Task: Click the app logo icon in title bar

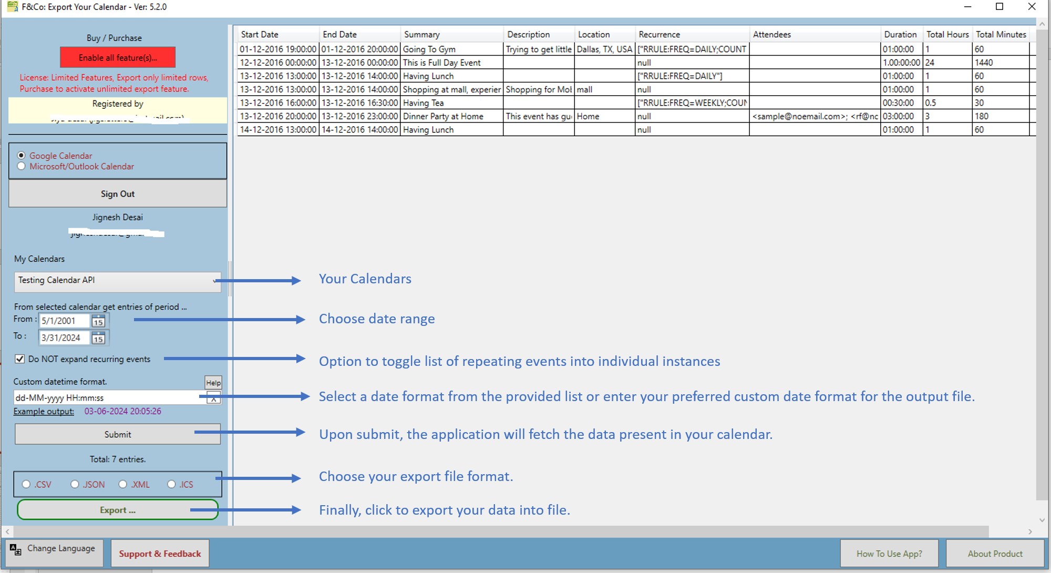Action: pyautogui.click(x=12, y=7)
